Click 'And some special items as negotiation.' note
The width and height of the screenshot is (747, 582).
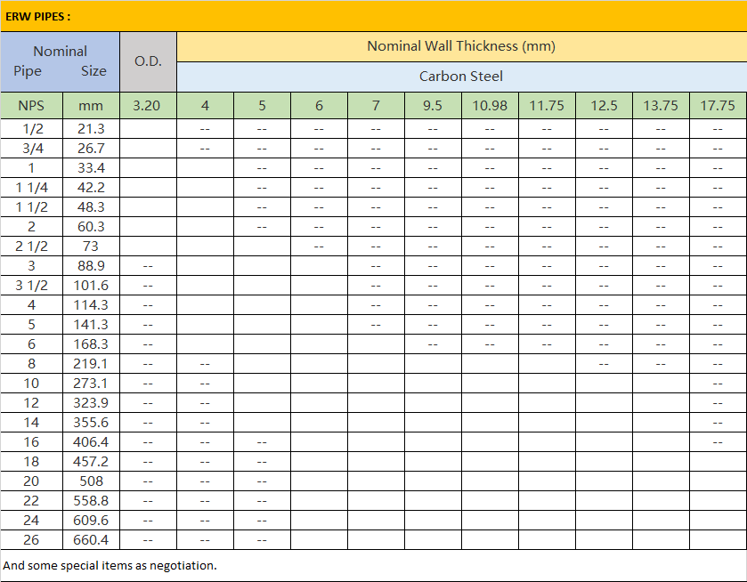coord(110,565)
